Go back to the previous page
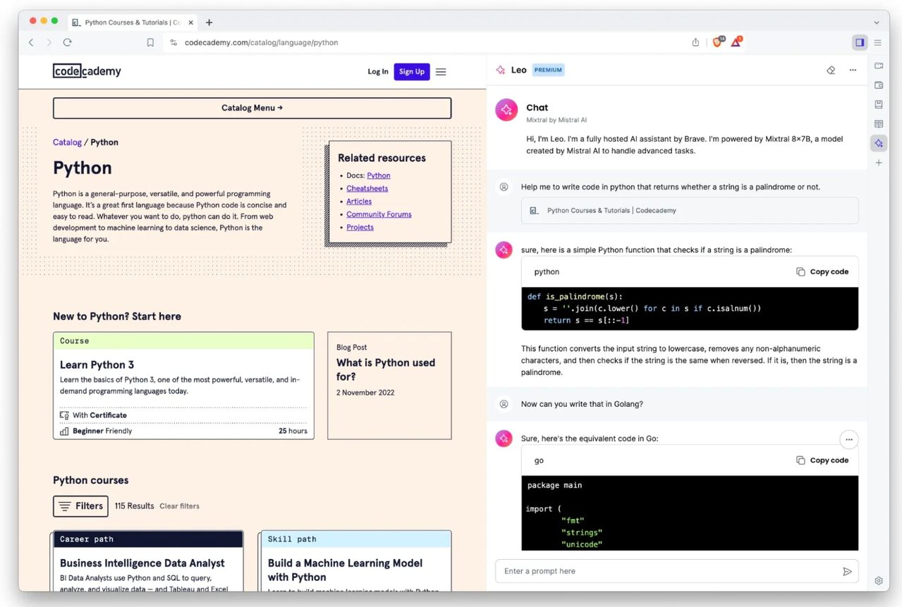The image size is (902, 607). (31, 42)
